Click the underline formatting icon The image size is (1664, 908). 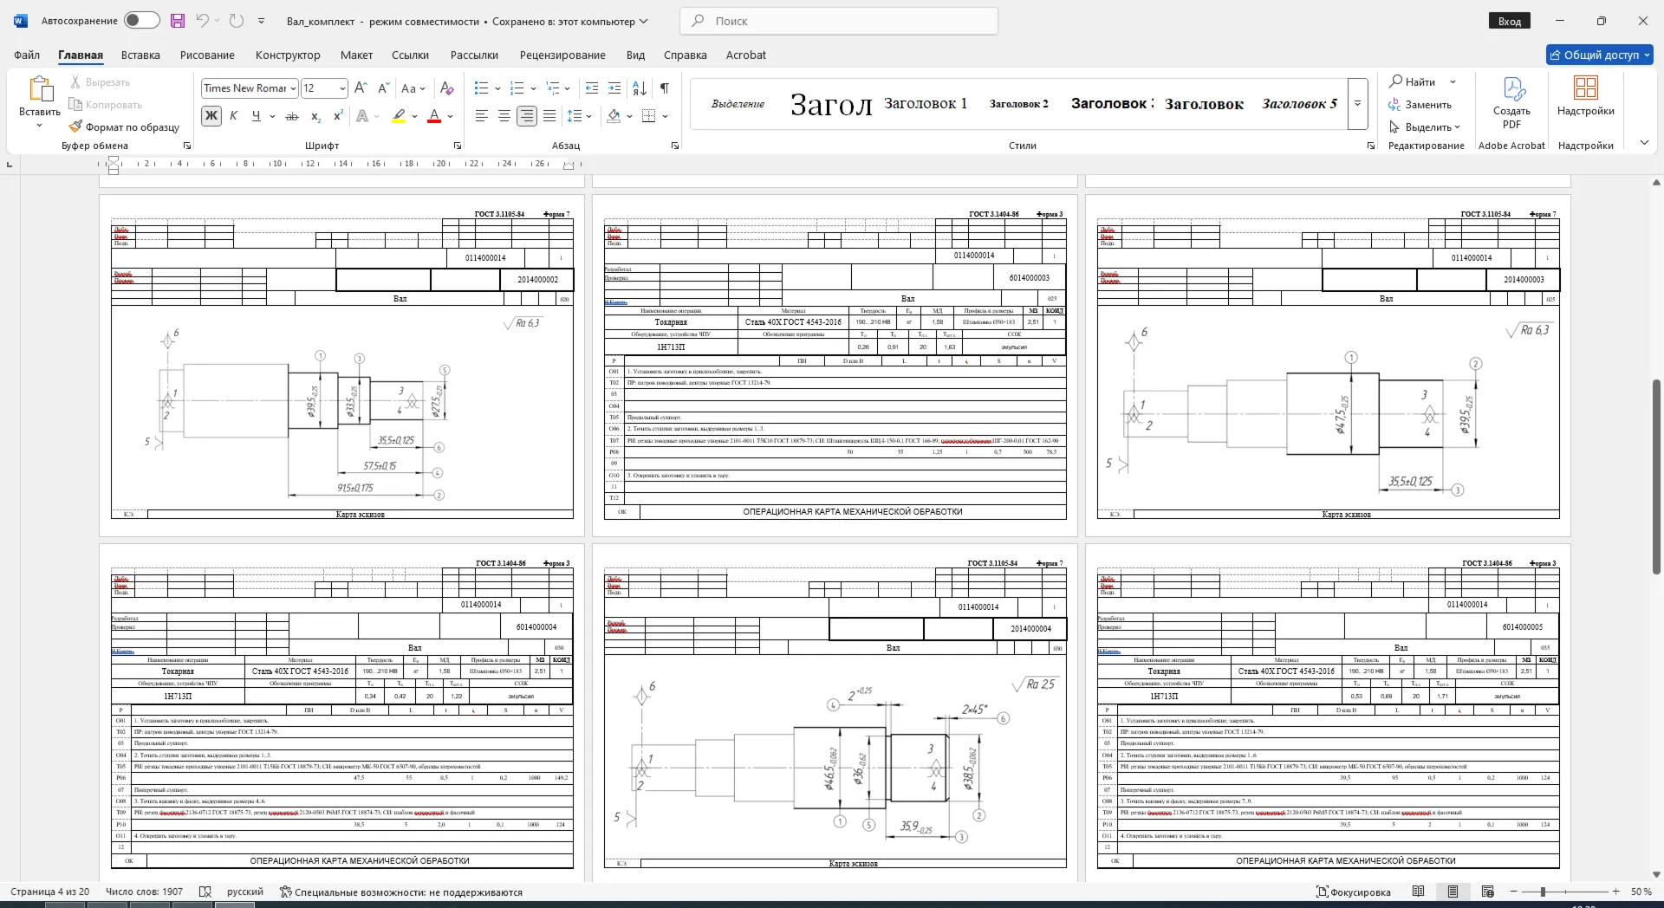click(256, 116)
